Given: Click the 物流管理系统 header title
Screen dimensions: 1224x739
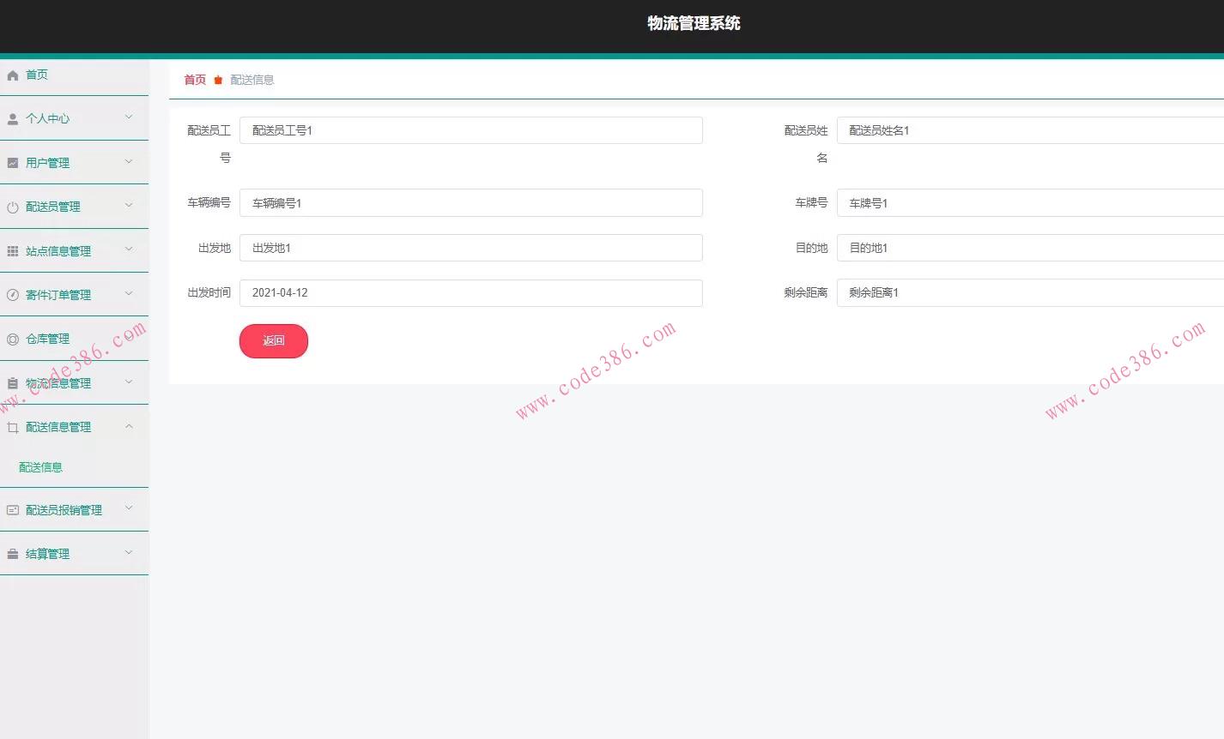Looking at the screenshot, I should coord(694,23).
